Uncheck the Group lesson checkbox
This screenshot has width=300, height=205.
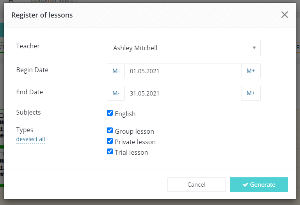(110, 131)
